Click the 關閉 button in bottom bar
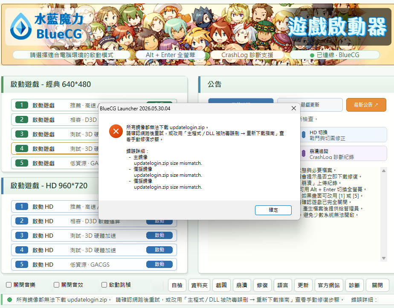The height and width of the screenshot is (308, 394). click(377, 285)
